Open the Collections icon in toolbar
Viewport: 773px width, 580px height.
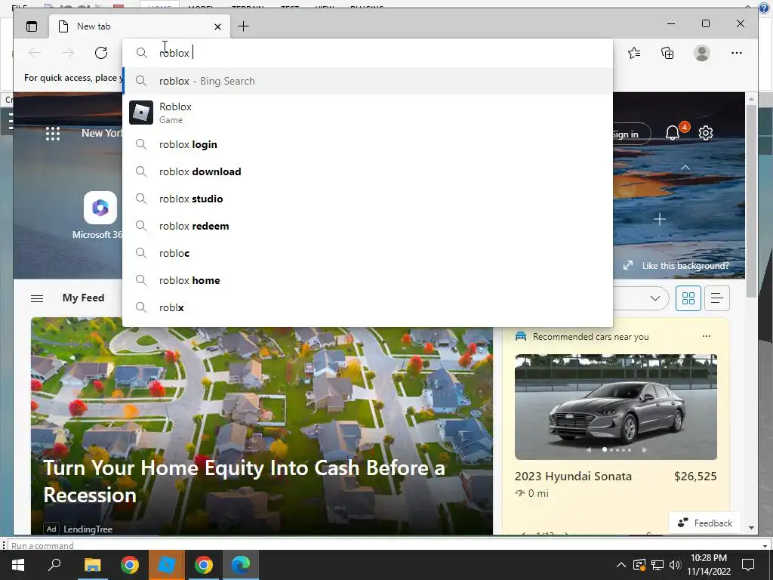[667, 53]
